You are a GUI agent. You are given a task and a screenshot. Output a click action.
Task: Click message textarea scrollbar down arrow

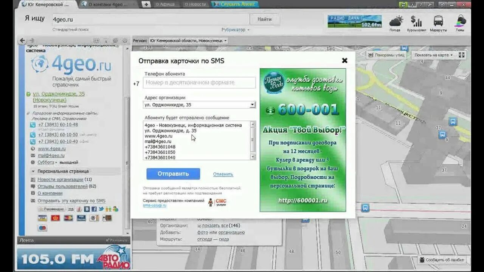253,156
